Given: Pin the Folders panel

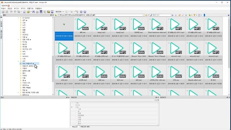Looking at the screenshot, I should point(51,15).
